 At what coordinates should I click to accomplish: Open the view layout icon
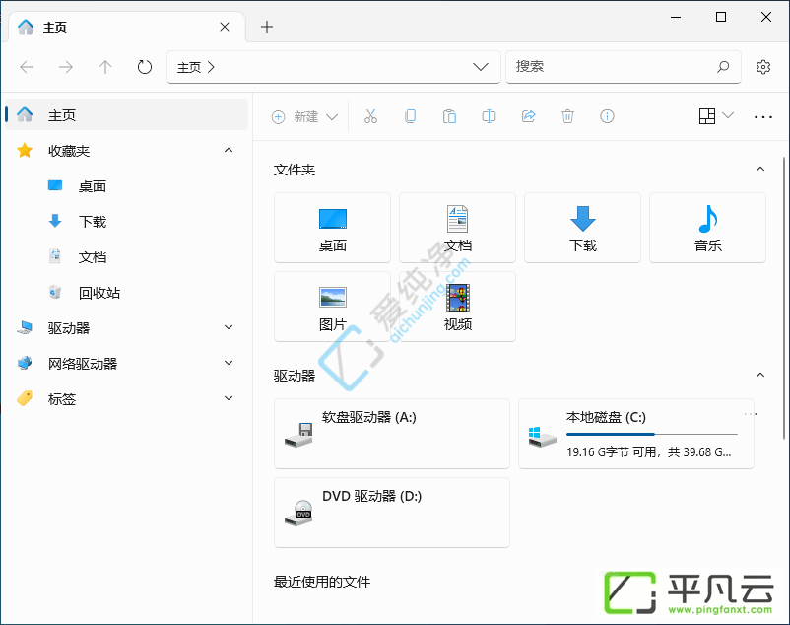pos(707,116)
